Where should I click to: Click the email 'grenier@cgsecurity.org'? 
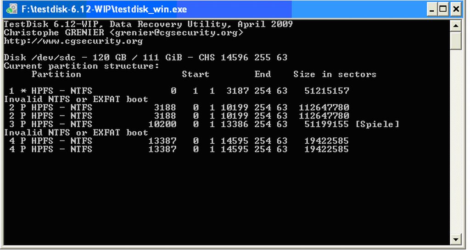[177, 33]
